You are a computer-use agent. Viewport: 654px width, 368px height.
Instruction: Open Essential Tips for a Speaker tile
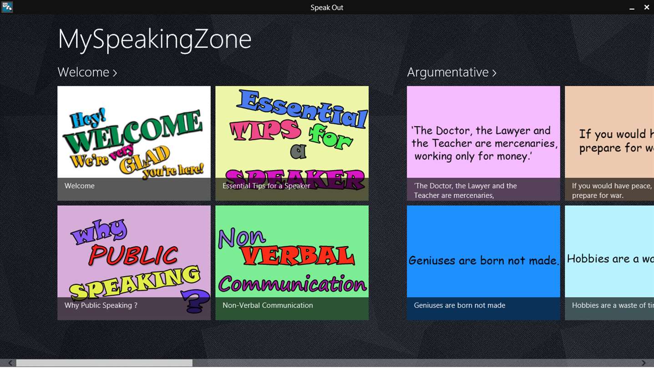292,143
